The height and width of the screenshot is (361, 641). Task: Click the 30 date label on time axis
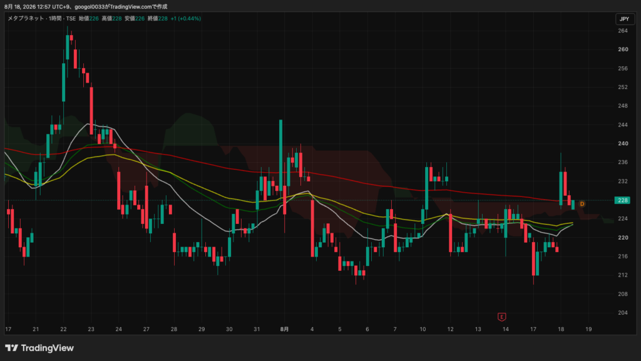(x=229, y=329)
